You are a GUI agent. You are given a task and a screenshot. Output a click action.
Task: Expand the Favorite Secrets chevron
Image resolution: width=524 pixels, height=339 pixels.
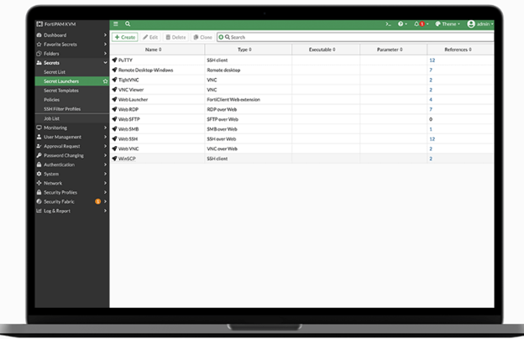click(x=105, y=44)
